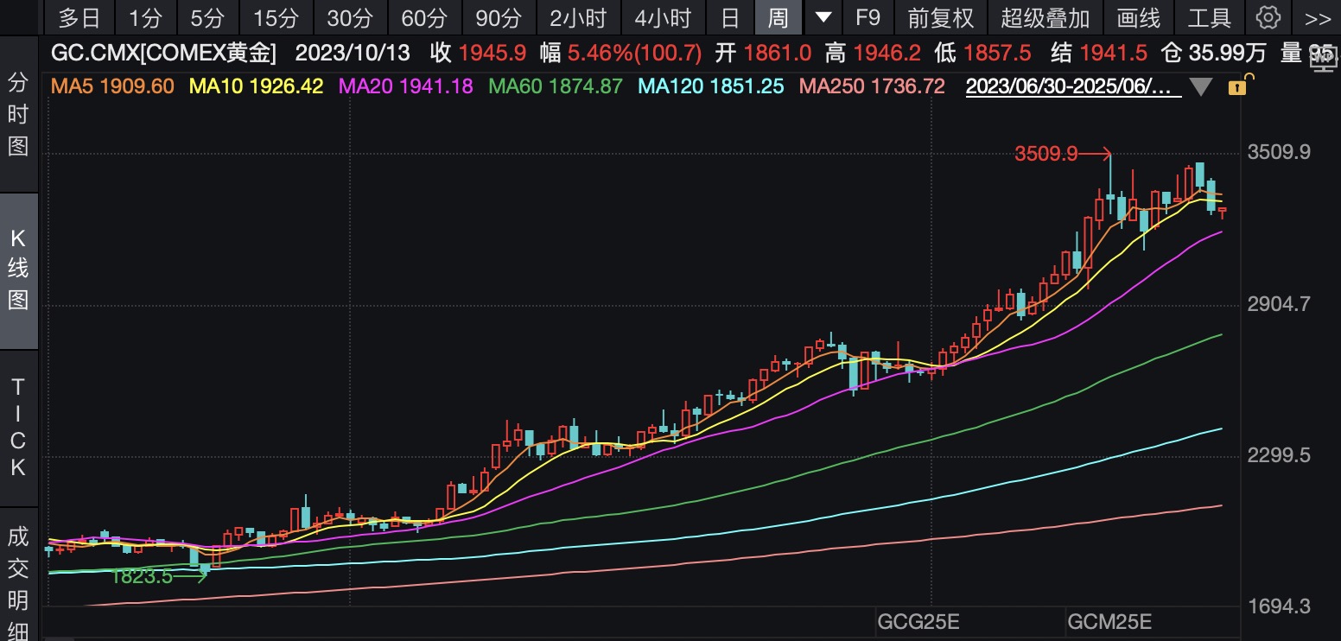The height and width of the screenshot is (641, 1341).
Task: Enable 前复权 price adjustment mode
Action: (940, 17)
